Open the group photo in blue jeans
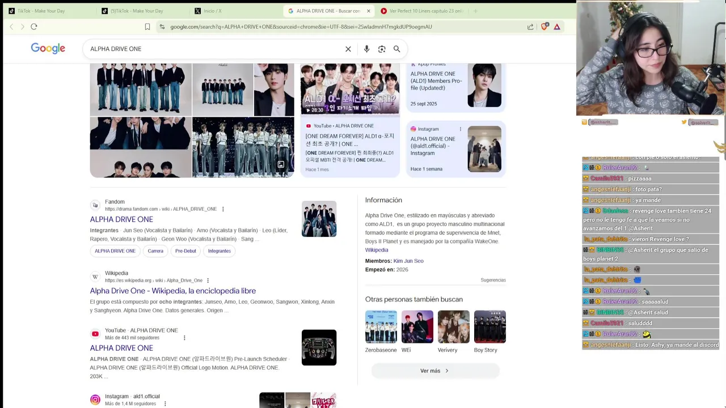 pos(141,90)
